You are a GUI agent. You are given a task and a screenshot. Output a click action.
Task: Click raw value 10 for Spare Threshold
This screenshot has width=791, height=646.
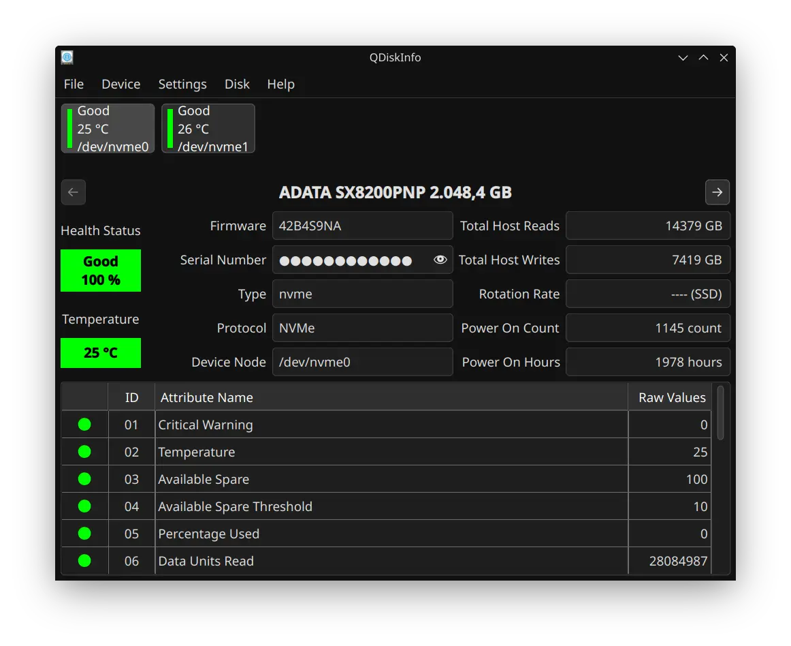[670, 506]
